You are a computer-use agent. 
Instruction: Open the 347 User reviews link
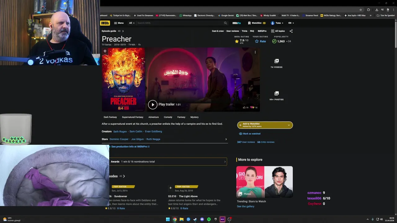(246, 142)
